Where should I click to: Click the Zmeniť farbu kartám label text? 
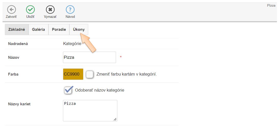tap(126, 74)
